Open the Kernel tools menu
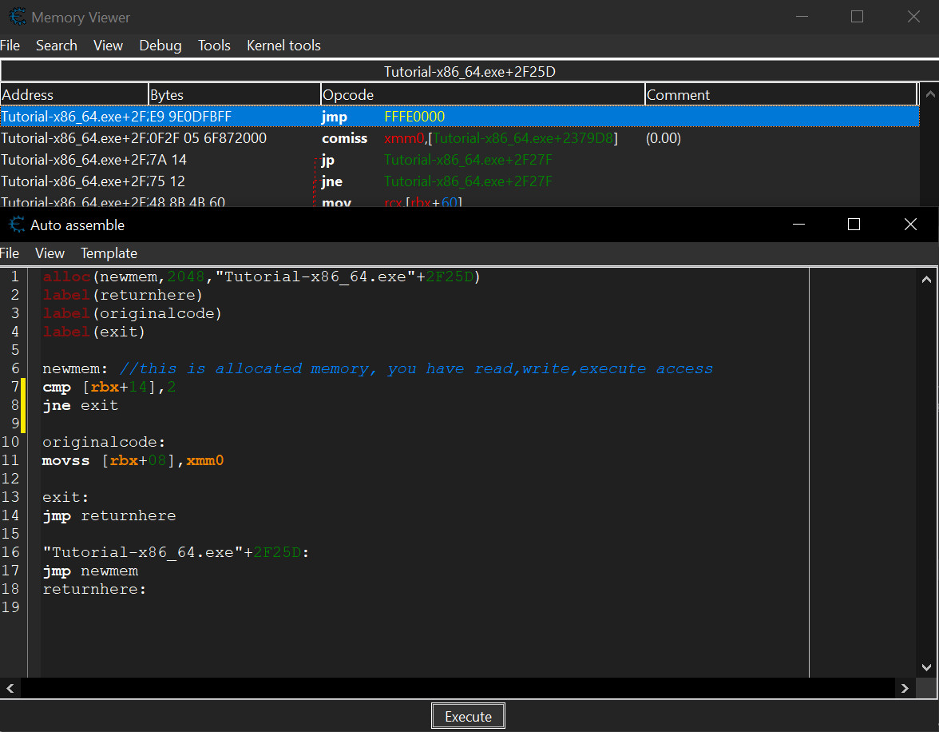939x732 pixels. (283, 46)
